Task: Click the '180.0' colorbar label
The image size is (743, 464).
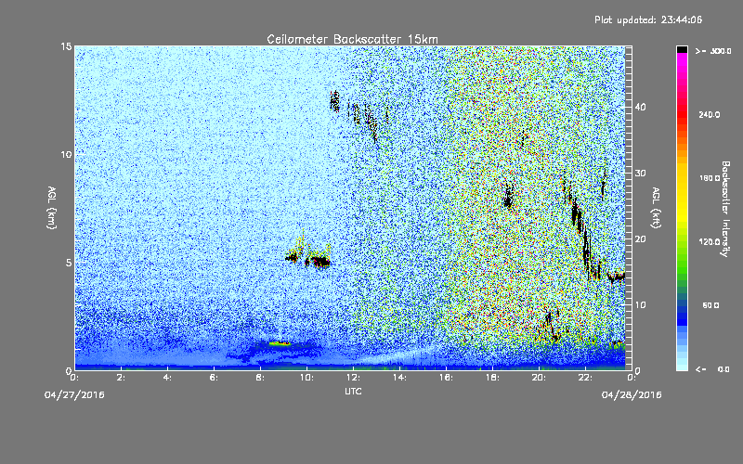Action: (x=710, y=178)
